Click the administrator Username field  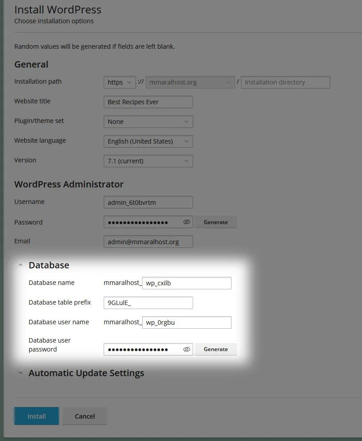(x=148, y=202)
